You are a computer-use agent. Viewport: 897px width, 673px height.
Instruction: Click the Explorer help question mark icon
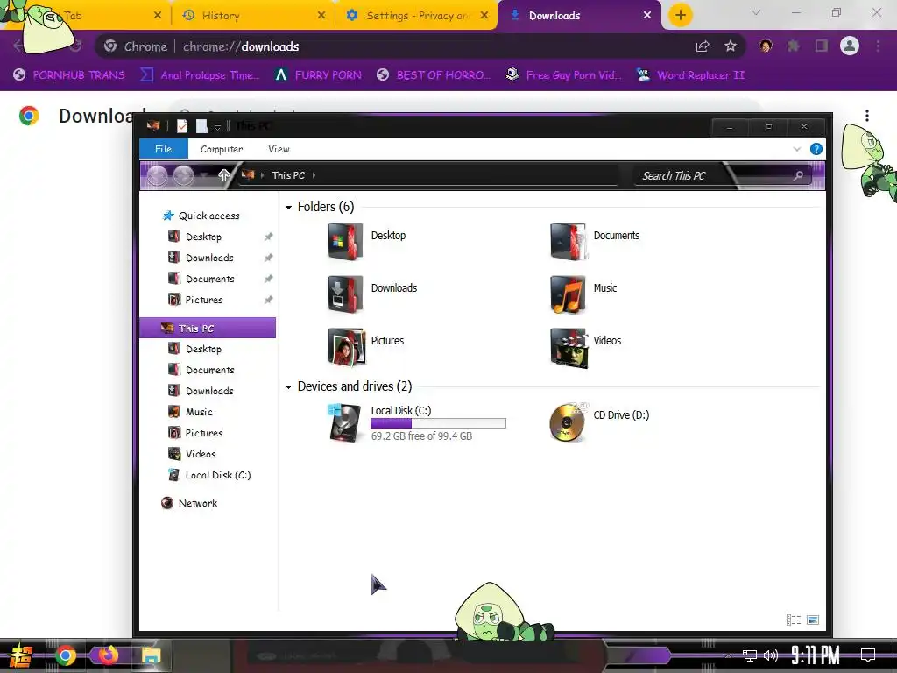[816, 149]
